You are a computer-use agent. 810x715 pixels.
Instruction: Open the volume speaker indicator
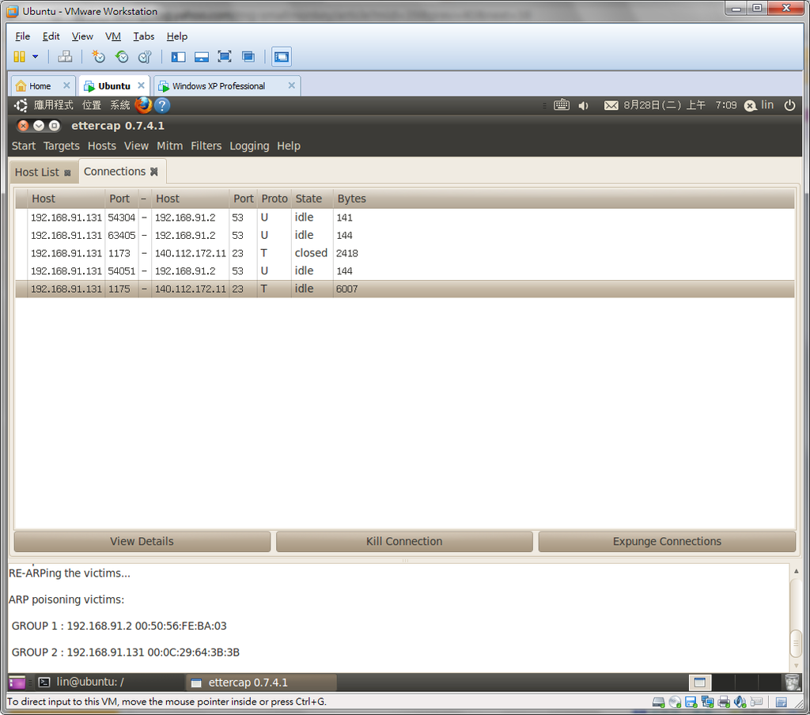pos(584,105)
